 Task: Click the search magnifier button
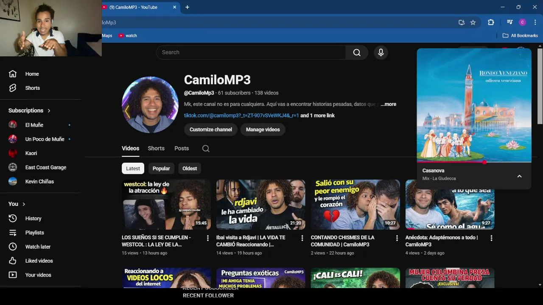[x=357, y=53]
